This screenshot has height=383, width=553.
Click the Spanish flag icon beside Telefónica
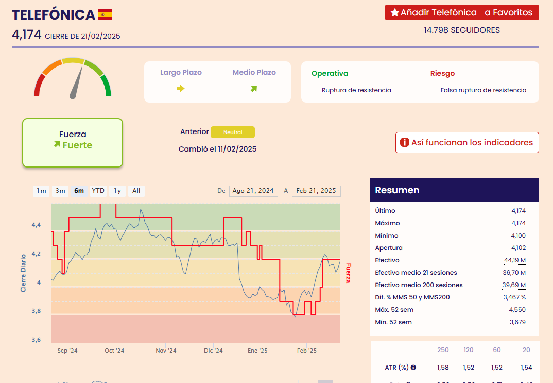click(x=105, y=14)
